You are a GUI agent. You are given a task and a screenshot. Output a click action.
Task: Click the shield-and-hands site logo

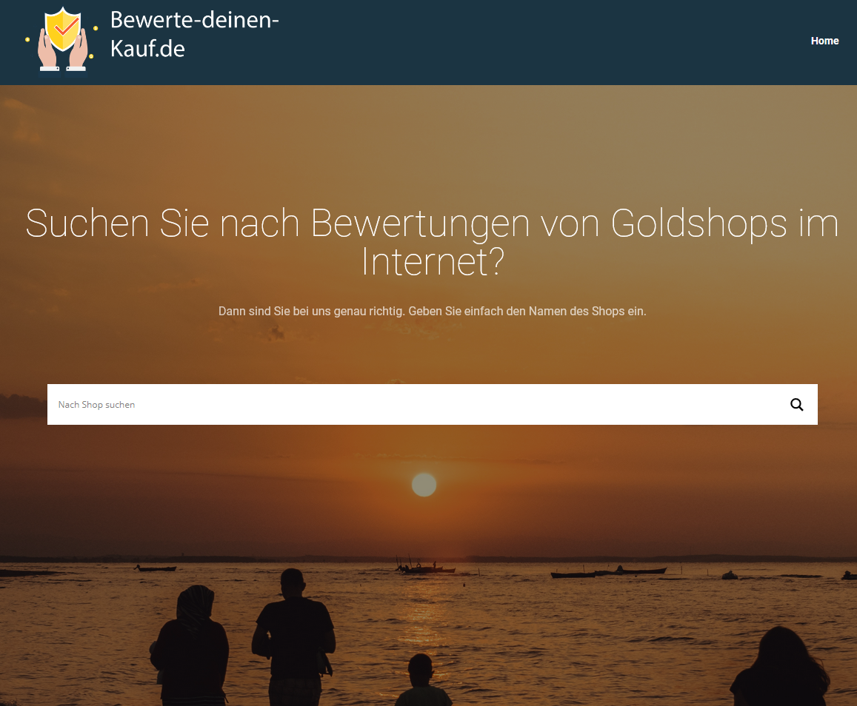[x=61, y=39]
